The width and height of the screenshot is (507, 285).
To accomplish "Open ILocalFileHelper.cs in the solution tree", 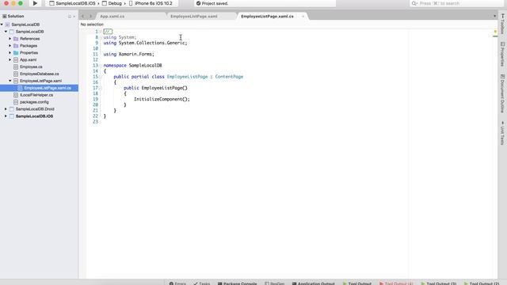I will (36, 95).
